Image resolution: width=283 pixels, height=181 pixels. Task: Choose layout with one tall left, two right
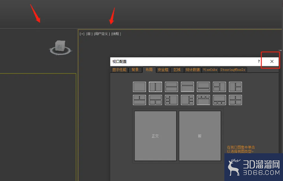pyautogui.click(x=235, y=87)
